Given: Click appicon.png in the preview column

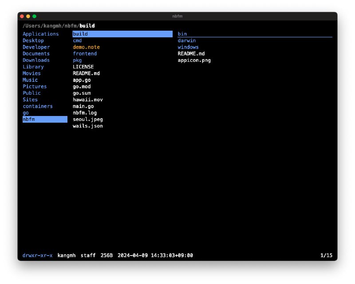Looking at the screenshot, I should [194, 60].
